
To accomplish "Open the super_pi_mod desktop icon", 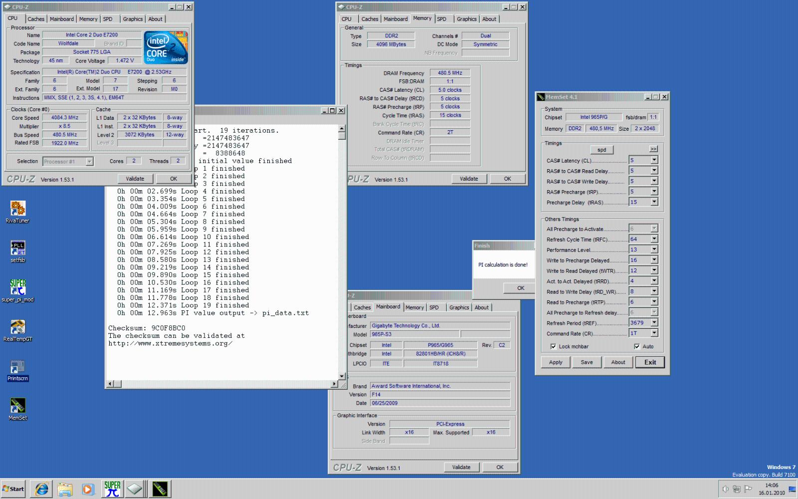I will (x=17, y=290).
